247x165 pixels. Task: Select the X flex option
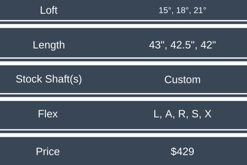point(208,114)
